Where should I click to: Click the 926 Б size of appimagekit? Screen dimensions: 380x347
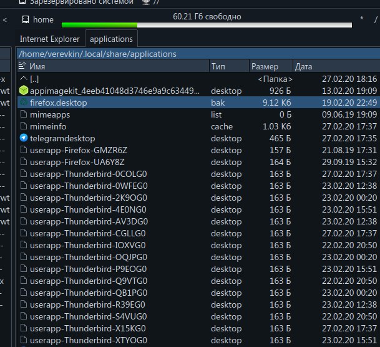pyautogui.click(x=280, y=91)
